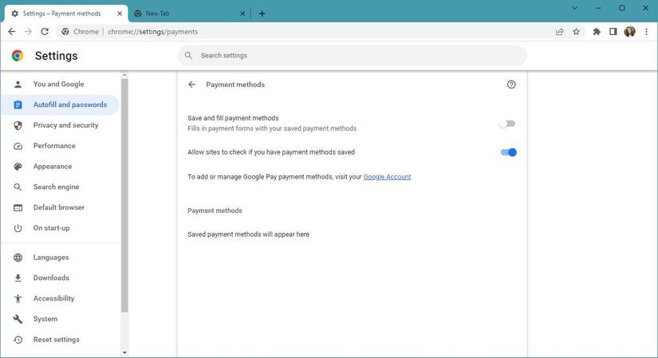Follow the Google Account link
The height and width of the screenshot is (358, 658).
[x=387, y=177]
